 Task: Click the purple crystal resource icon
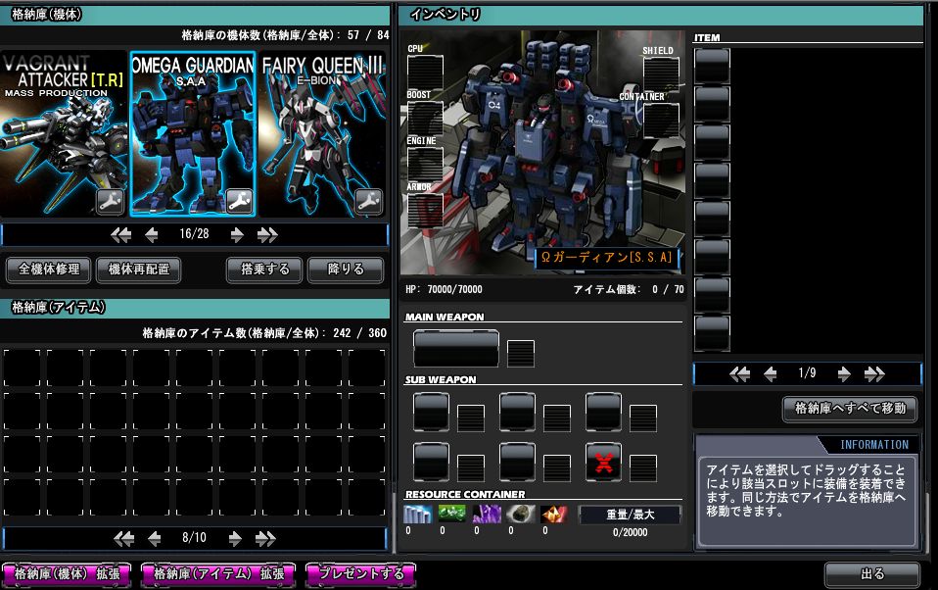[x=487, y=515]
